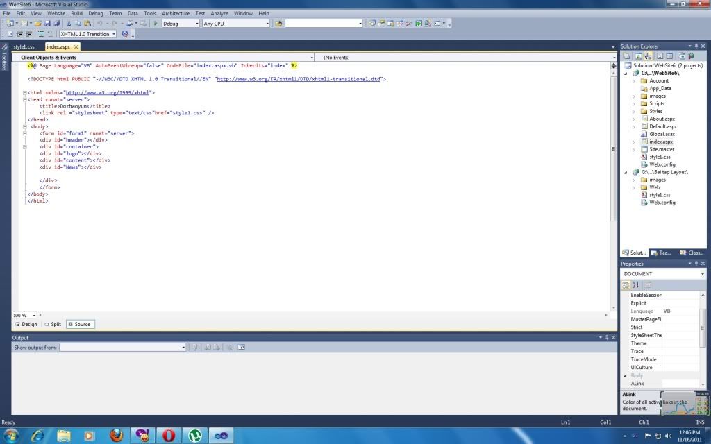Click the Find in Files icon beside Any CPU
The image size is (711, 444).
point(278,24)
